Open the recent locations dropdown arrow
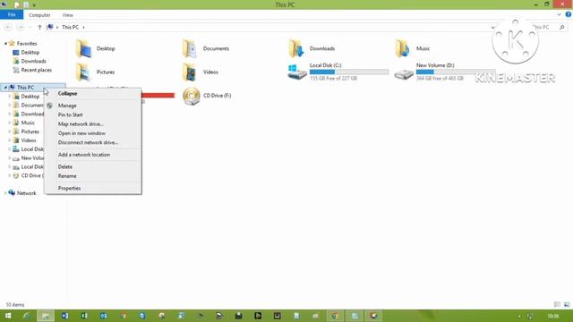The width and height of the screenshot is (573, 322). (30, 27)
